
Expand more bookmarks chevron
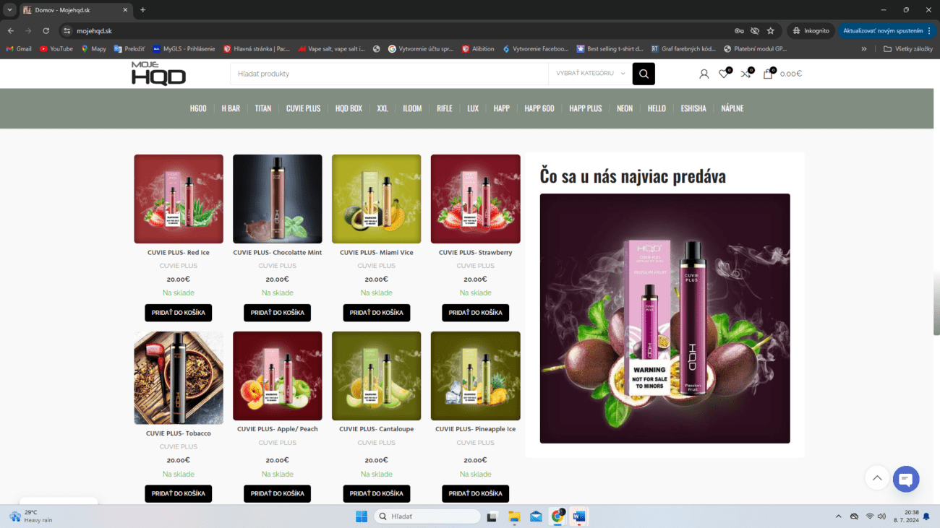(864, 49)
